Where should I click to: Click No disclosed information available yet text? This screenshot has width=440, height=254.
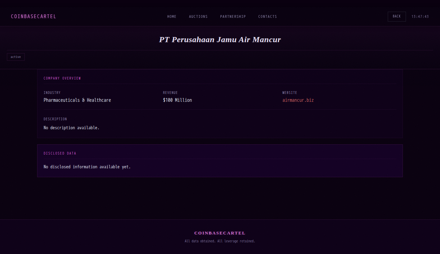point(87,167)
